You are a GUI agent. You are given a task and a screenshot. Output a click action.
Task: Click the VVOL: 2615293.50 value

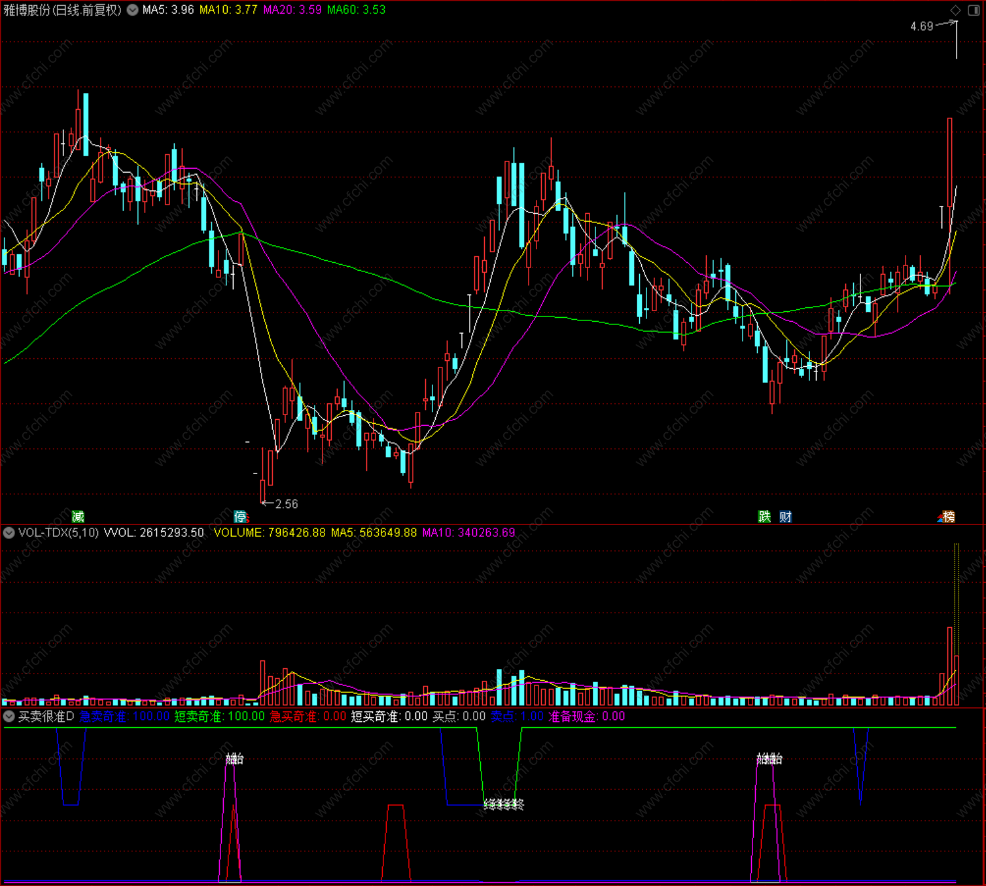(154, 533)
